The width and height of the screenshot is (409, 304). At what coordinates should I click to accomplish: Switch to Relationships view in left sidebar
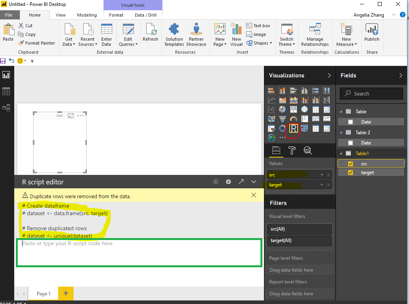(x=6, y=108)
